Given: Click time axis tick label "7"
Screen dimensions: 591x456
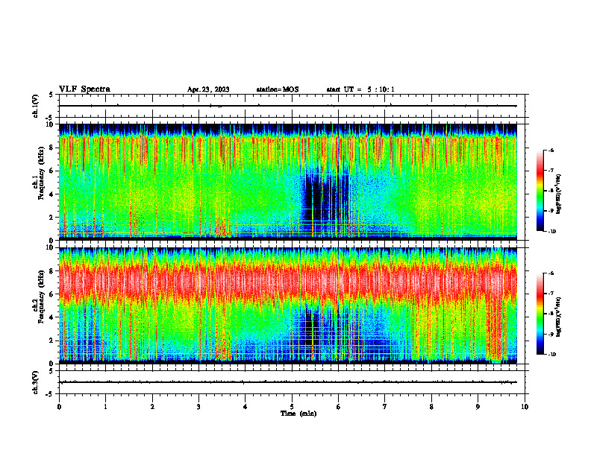Looking at the screenshot, I should 385,407.
